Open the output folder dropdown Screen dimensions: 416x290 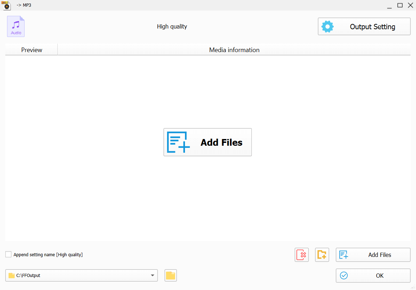[152, 275]
